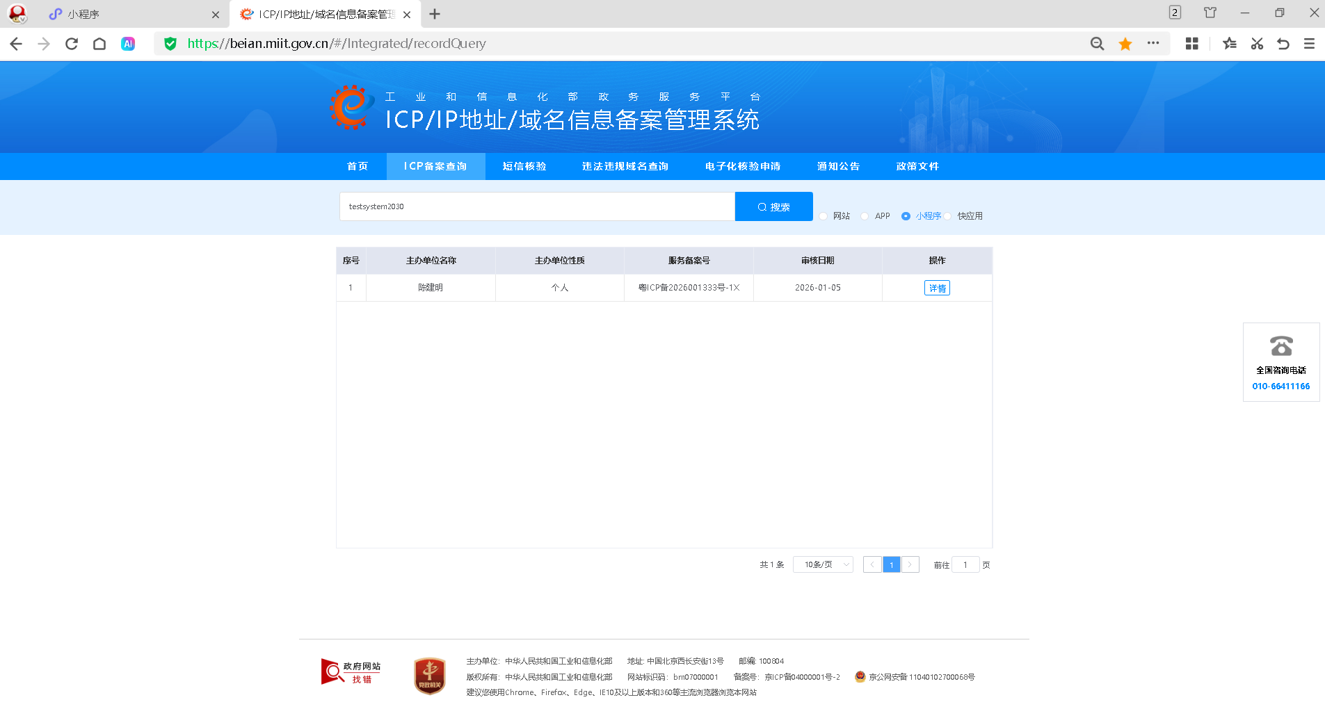Screen dimensions: 1325x709
Task: Open the magnifier zoom icon in address bar
Action: click(x=1097, y=44)
